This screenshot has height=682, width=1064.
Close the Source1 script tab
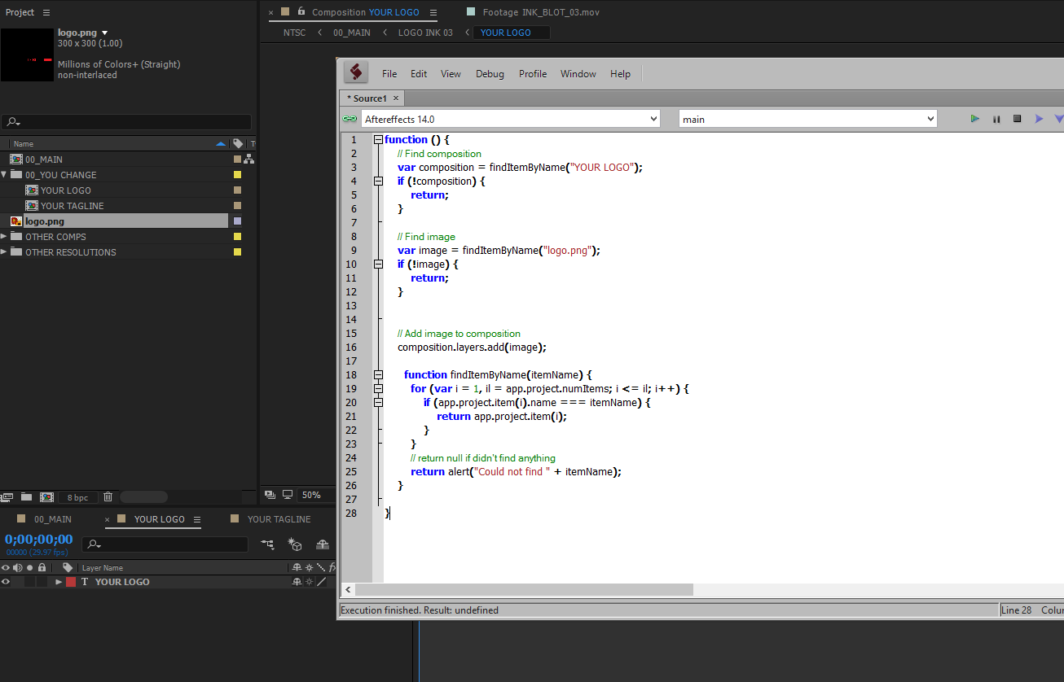point(396,98)
